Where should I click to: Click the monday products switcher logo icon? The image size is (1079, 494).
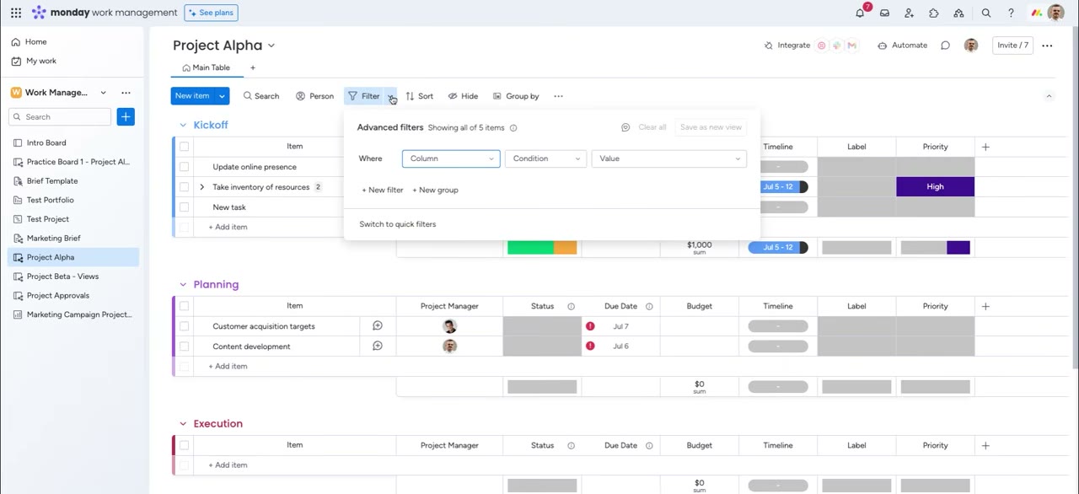pos(1036,13)
